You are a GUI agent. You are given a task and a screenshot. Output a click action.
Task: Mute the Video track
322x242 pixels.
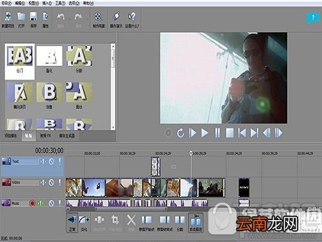(52, 183)
